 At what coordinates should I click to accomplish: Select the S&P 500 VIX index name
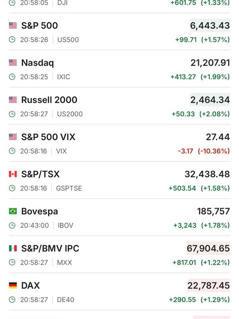tap(48, 137)
